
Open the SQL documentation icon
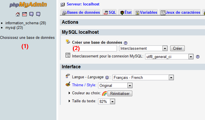click(x=38, y=14)
